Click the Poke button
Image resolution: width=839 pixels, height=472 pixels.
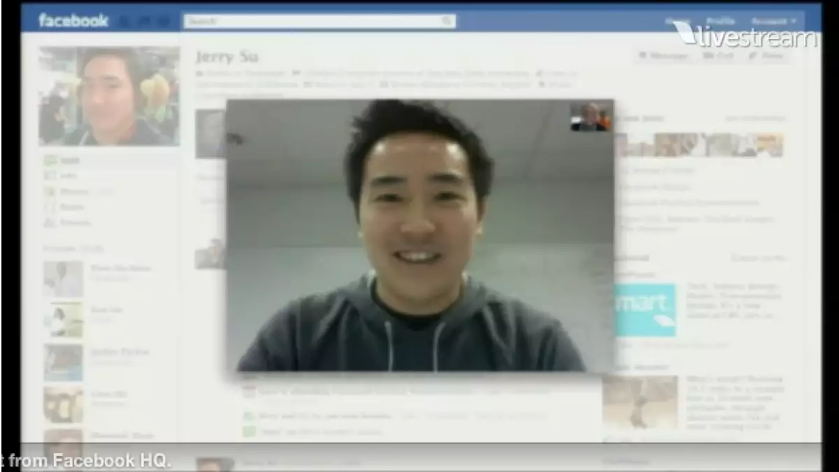769,56
